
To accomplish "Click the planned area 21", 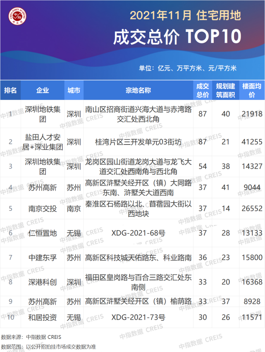I will [226, 142].
